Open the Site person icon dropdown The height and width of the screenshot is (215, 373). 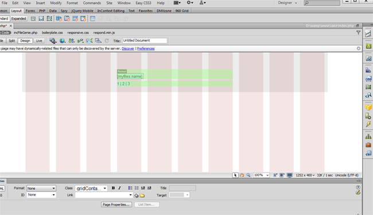[203, 3]
